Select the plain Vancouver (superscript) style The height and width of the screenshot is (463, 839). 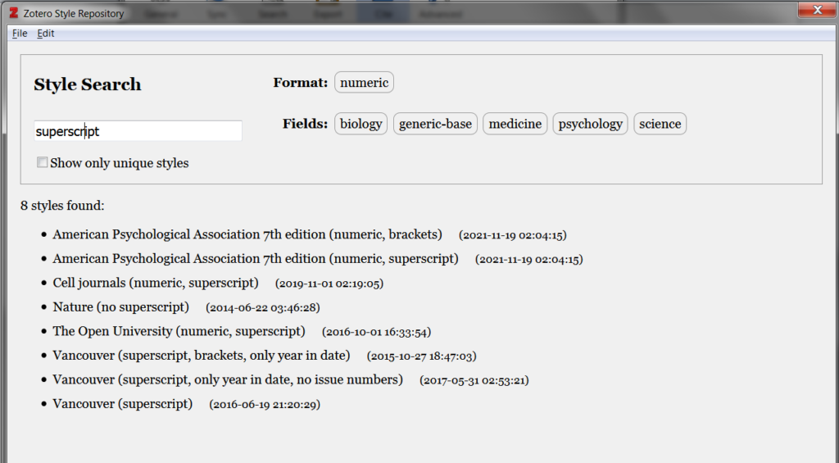pyautogui.click(x=123, y=404)
